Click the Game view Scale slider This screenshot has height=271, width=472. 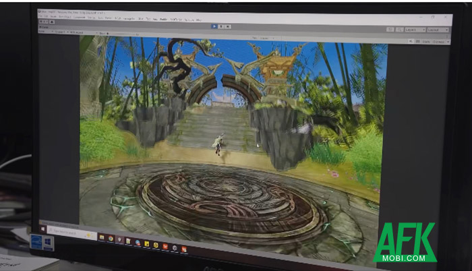tap(122, 34)
